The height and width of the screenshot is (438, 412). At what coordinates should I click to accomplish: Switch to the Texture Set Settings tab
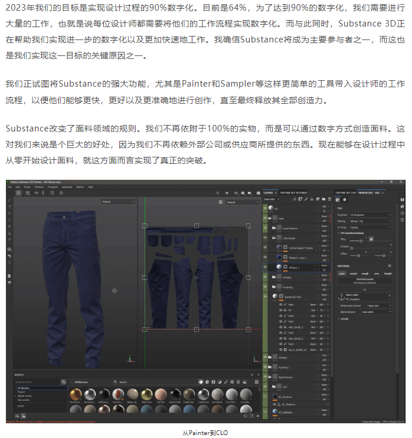point(293,193)
